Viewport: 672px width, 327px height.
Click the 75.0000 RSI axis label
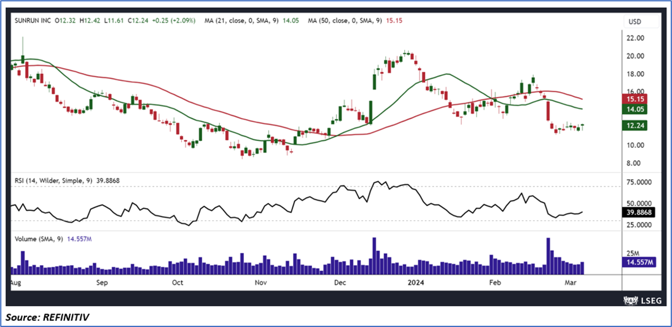(640, 182)
